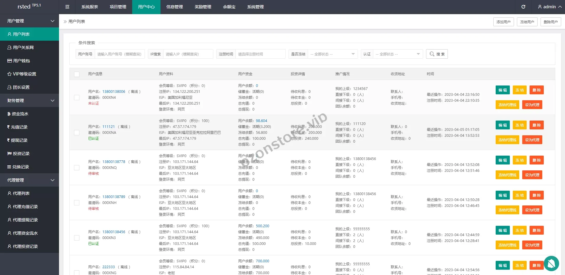Viewport: 565px width, 275px height.
Task: Open 资金流水 bitcoin icon item
Action: click(18, 114)
